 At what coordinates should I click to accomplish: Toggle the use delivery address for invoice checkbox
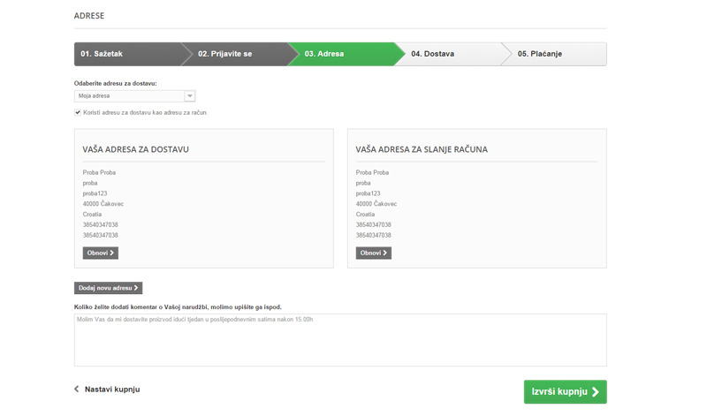pos(78,113)
